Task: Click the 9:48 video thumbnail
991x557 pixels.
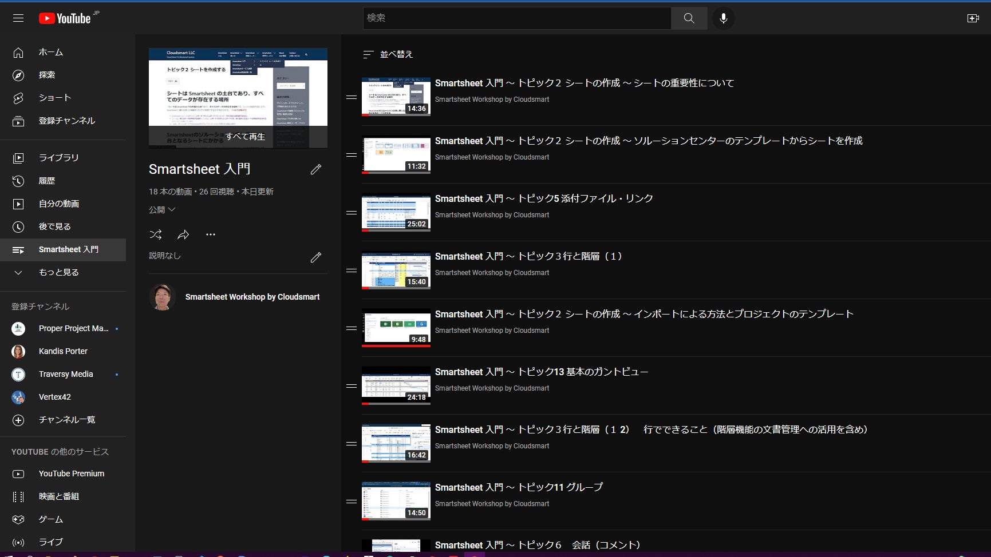Action: [396, 328]
